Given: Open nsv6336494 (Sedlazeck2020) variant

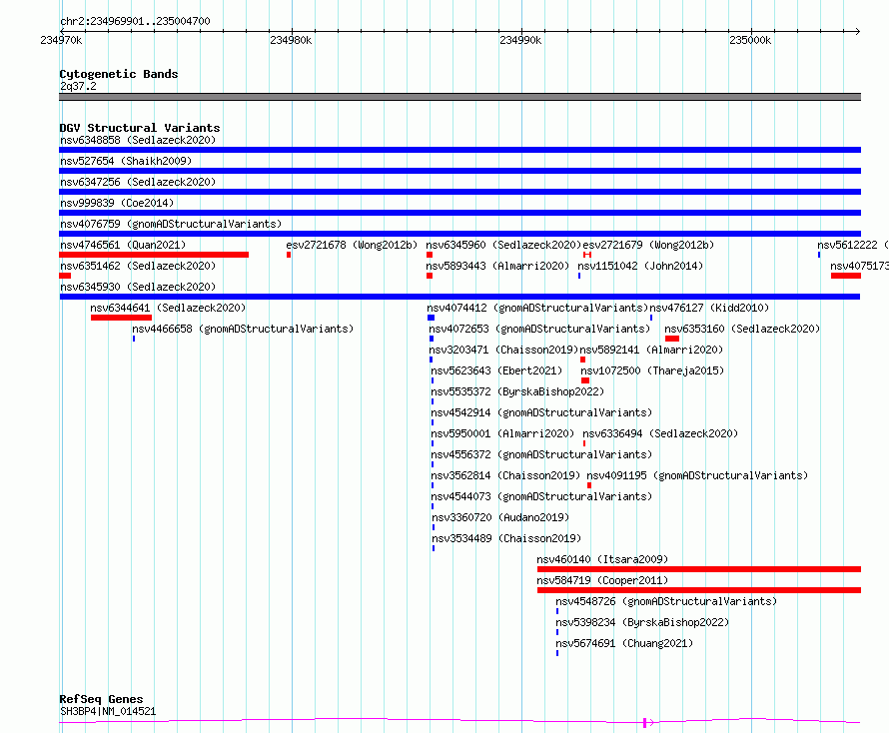Looking at the screenshot, I should (660, 433).
